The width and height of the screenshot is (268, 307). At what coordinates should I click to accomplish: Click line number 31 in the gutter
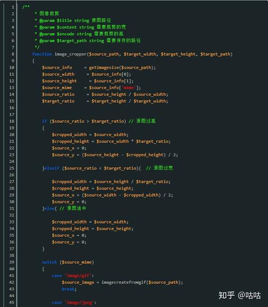12,208
